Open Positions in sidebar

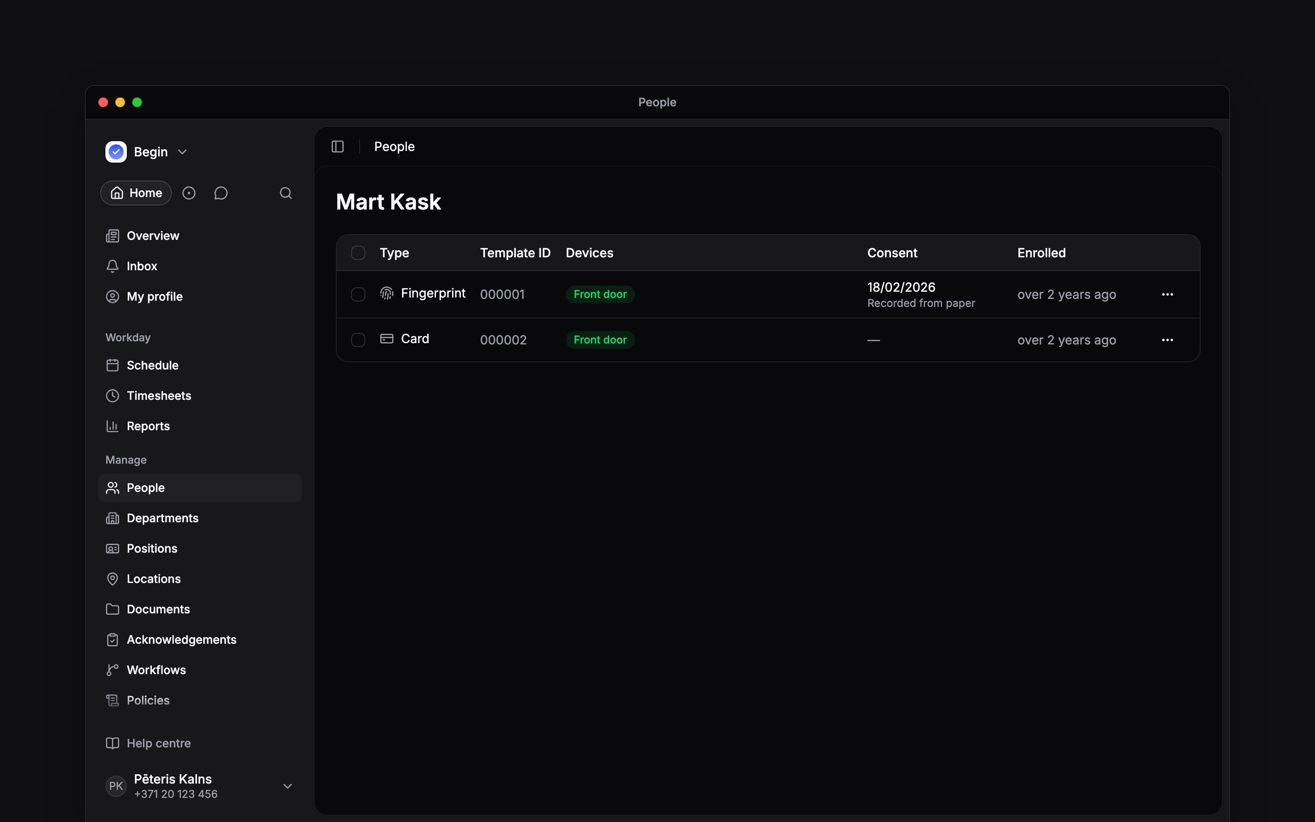pyautogui.click(x=200, y=549)
